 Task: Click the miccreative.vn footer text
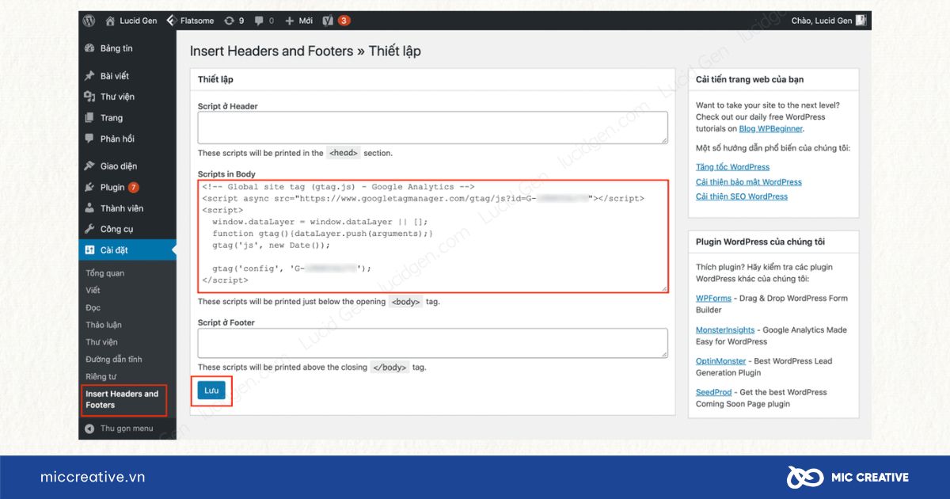click(x=93, y=477)
